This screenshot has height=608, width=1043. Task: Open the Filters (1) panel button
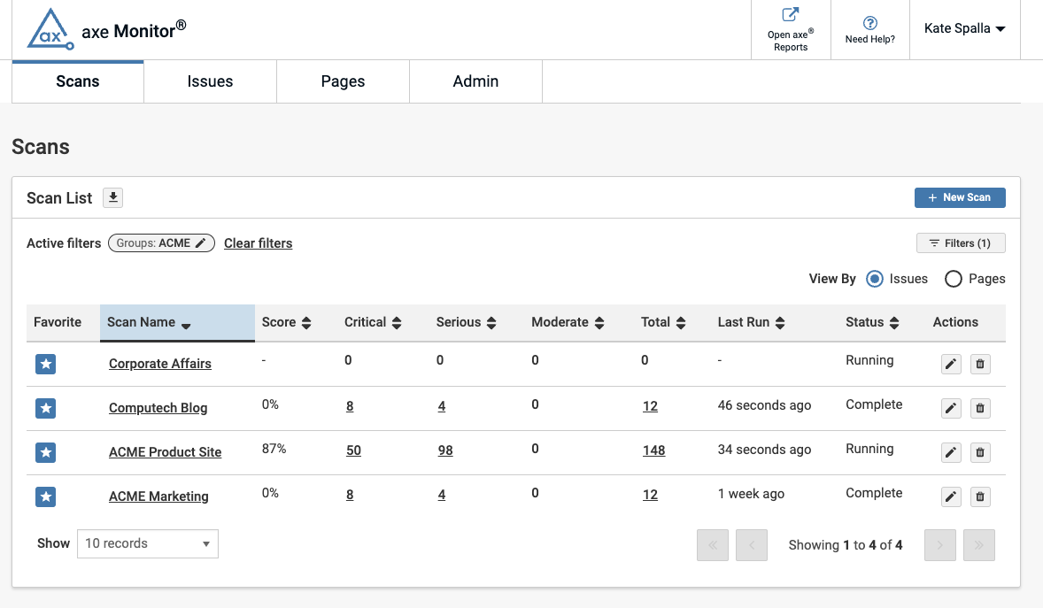tap(960, 243)
